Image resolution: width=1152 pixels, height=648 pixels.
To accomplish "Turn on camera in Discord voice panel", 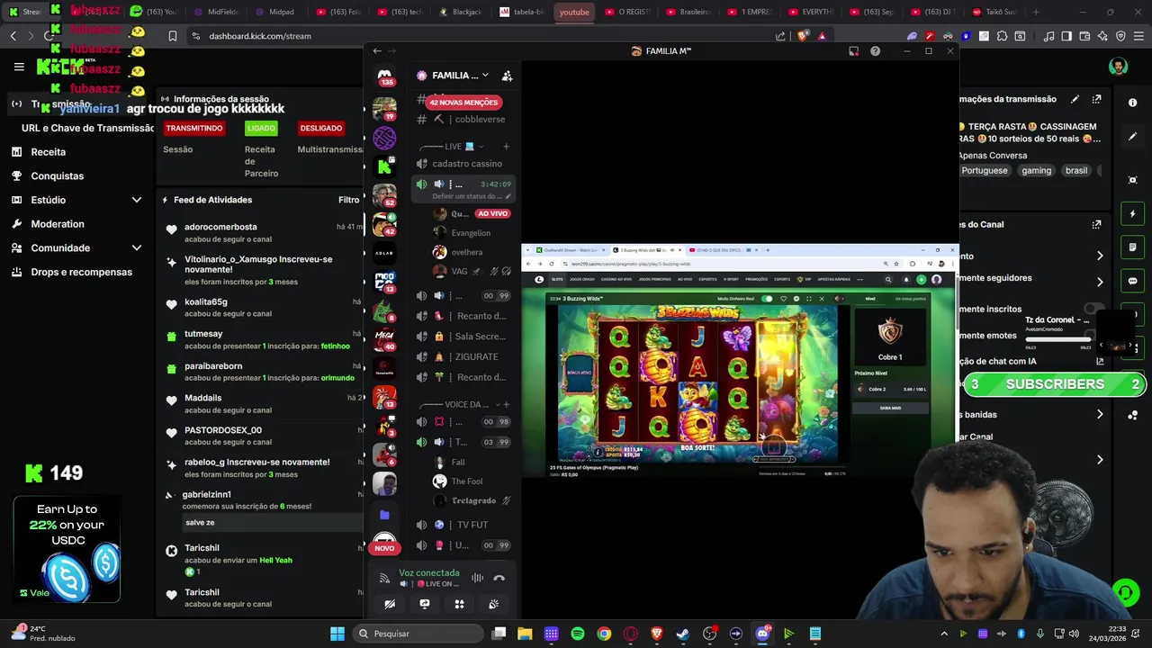I will (x=390, y=604).
